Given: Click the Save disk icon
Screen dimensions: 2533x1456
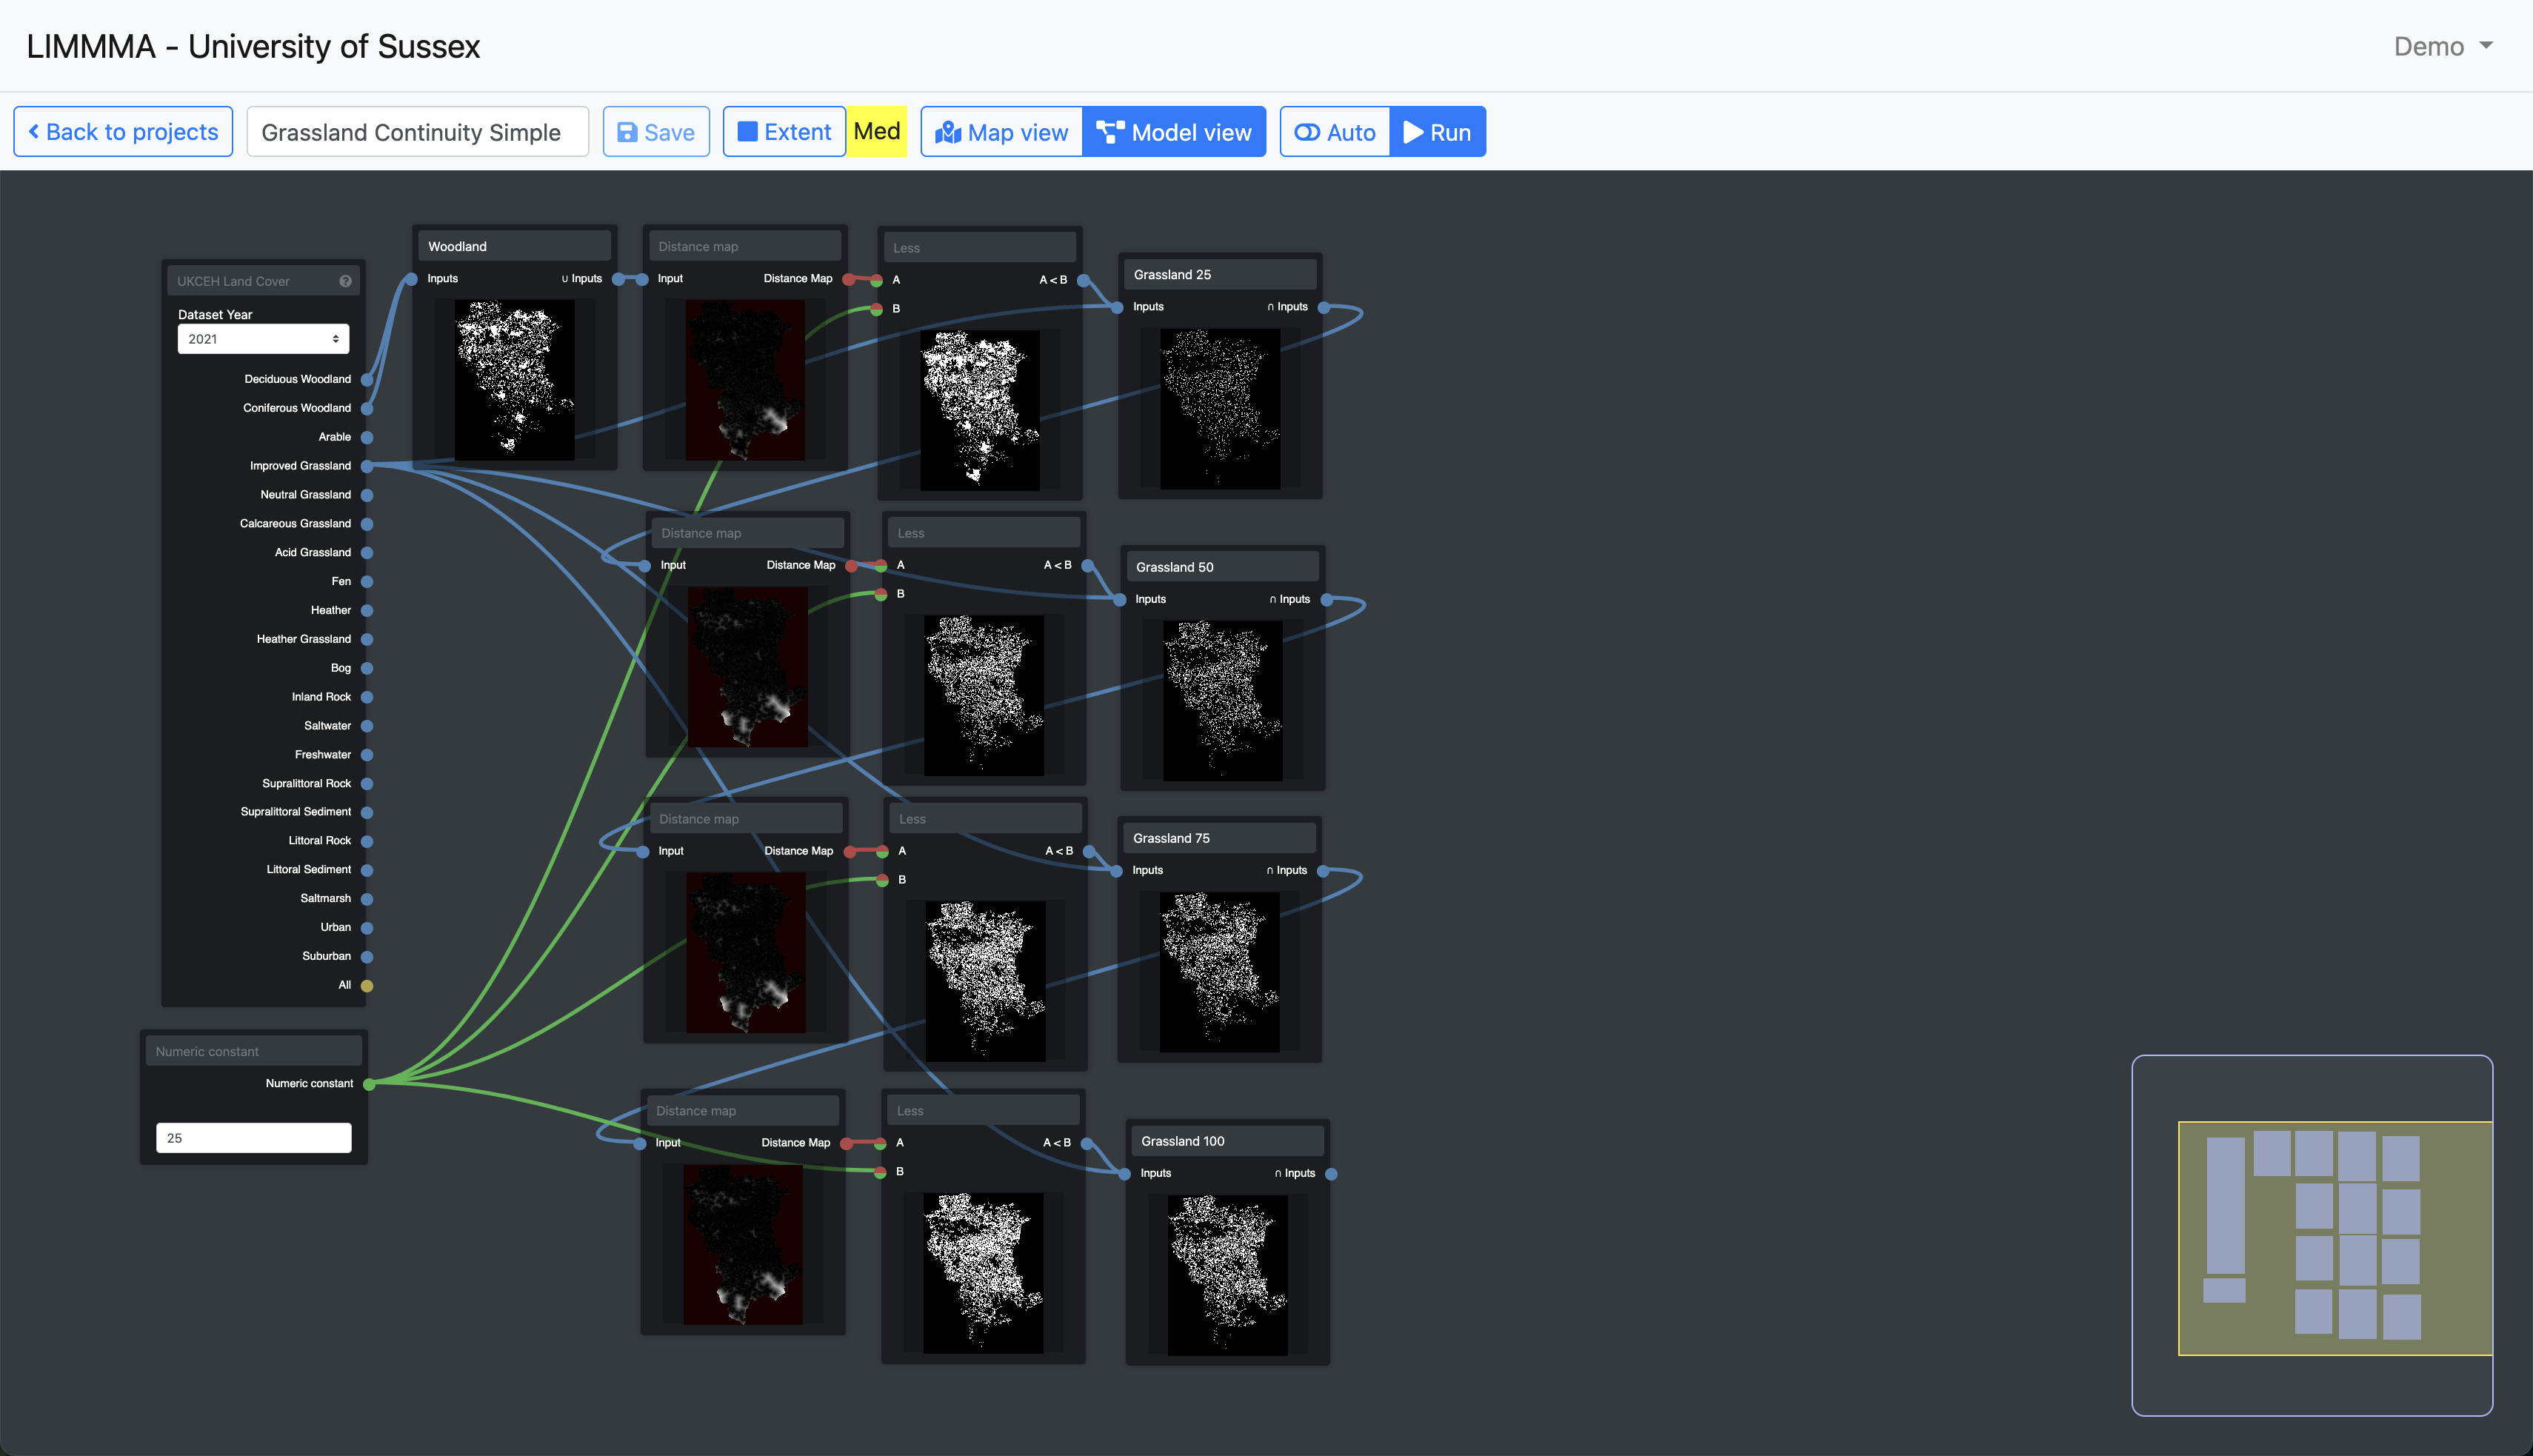Looking at the screenshot, I should click(627, 132).
